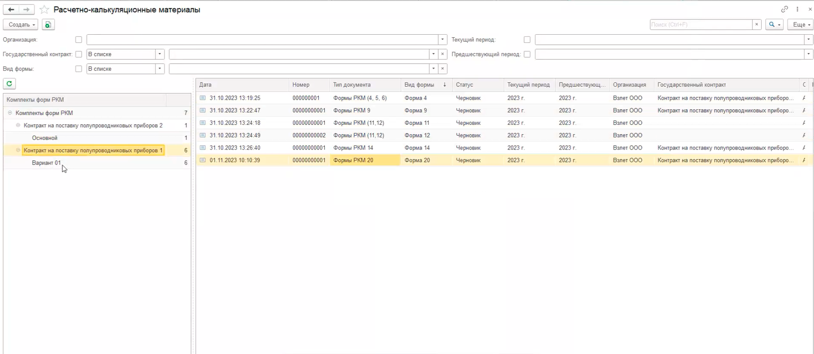Clear the search field with X icon

(757, 25)
